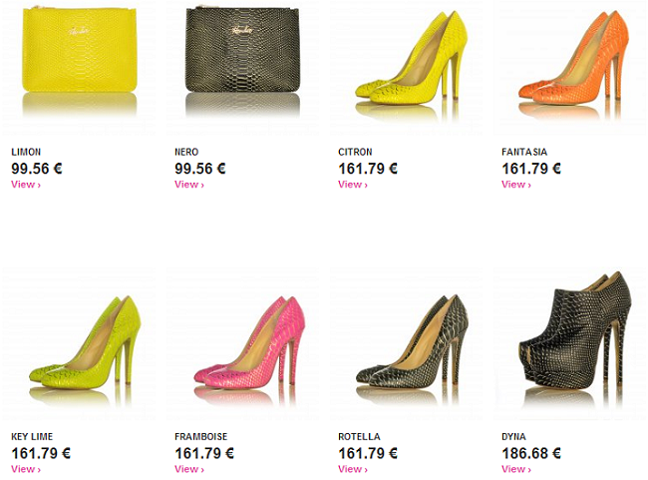Choose the ROTELLA snakeskin pumps picture
Viewport: 648px width, 480px height.
(x=406, y=343)
